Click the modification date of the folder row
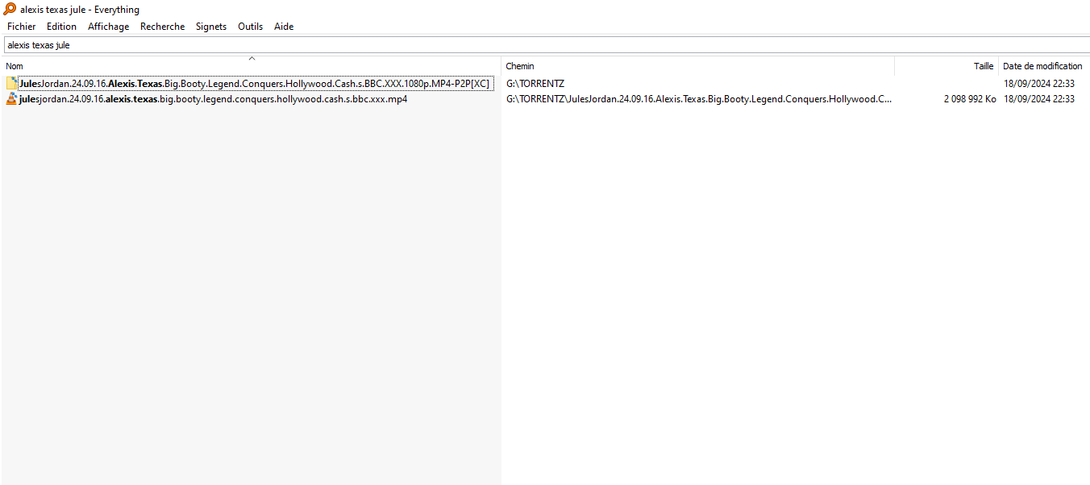This screenshot has height=485, width=1090. coord(1039,84)
